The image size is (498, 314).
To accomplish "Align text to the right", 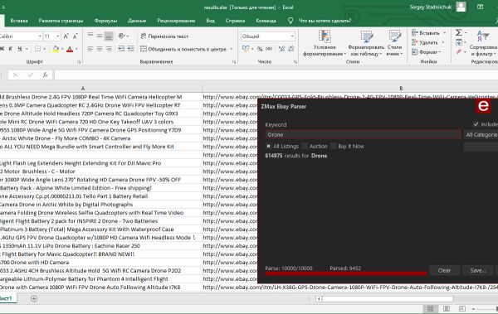I will [x=109, y=49].
